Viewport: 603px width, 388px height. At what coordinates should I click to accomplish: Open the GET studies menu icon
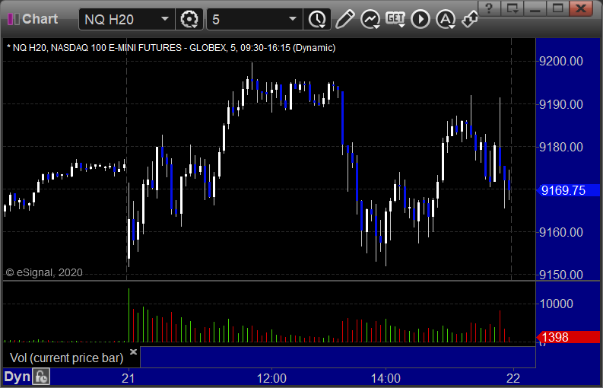395,19
